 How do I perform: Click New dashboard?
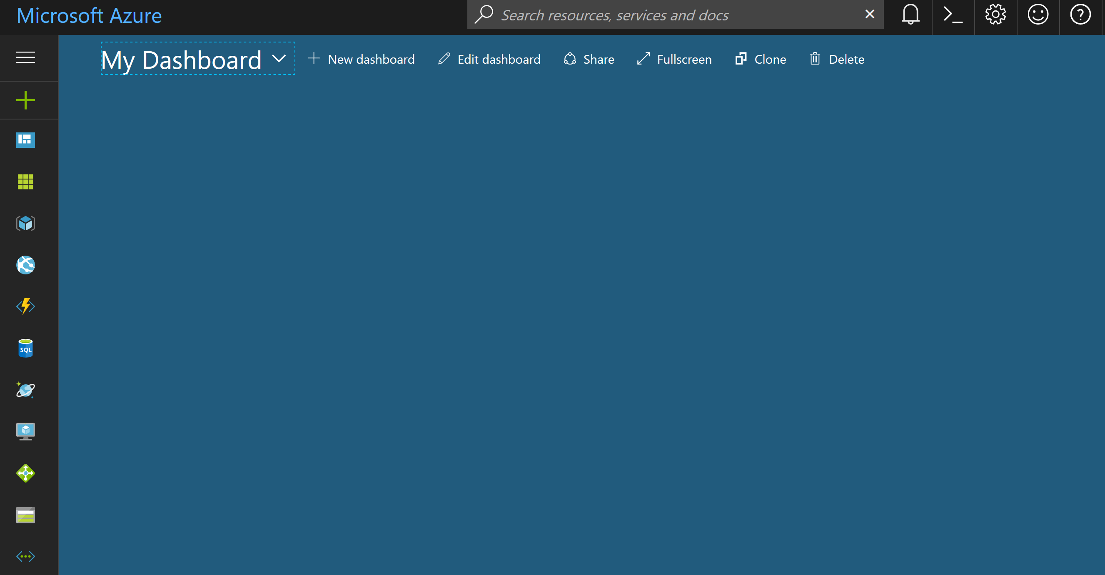pyautogui.click(x=361, y=59)
